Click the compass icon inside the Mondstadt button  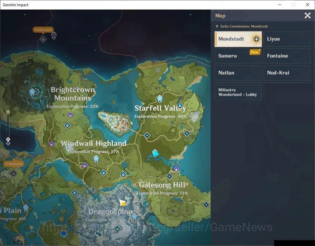pyautogui.click(x=256, y=39)
